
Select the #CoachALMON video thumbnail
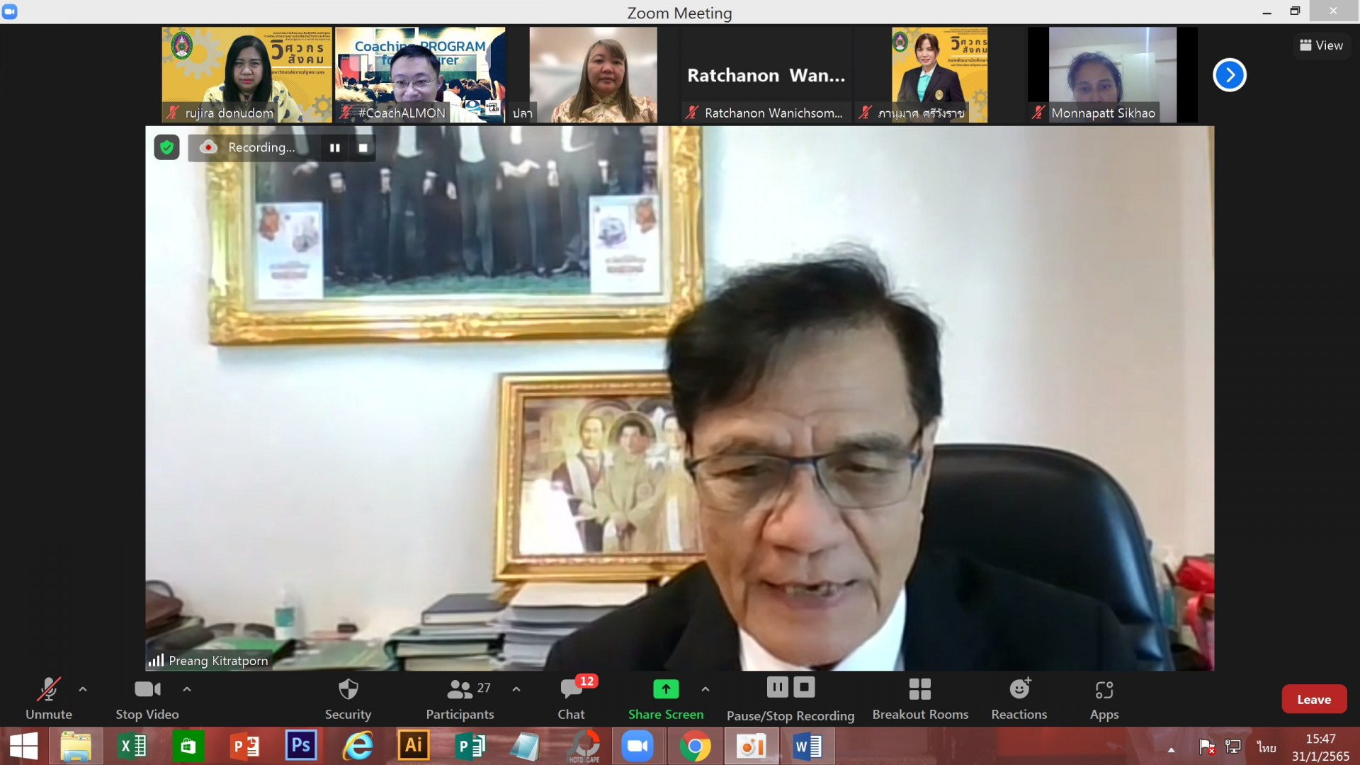coord(419,74)
